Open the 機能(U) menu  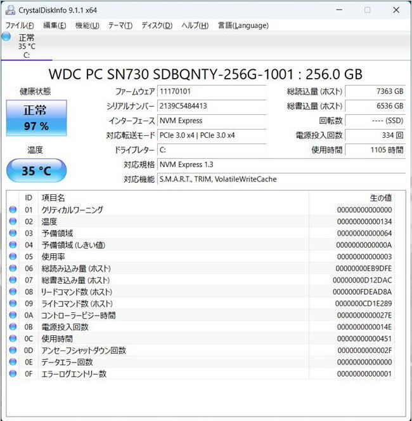pyautogui.click(x=87, y=25)
